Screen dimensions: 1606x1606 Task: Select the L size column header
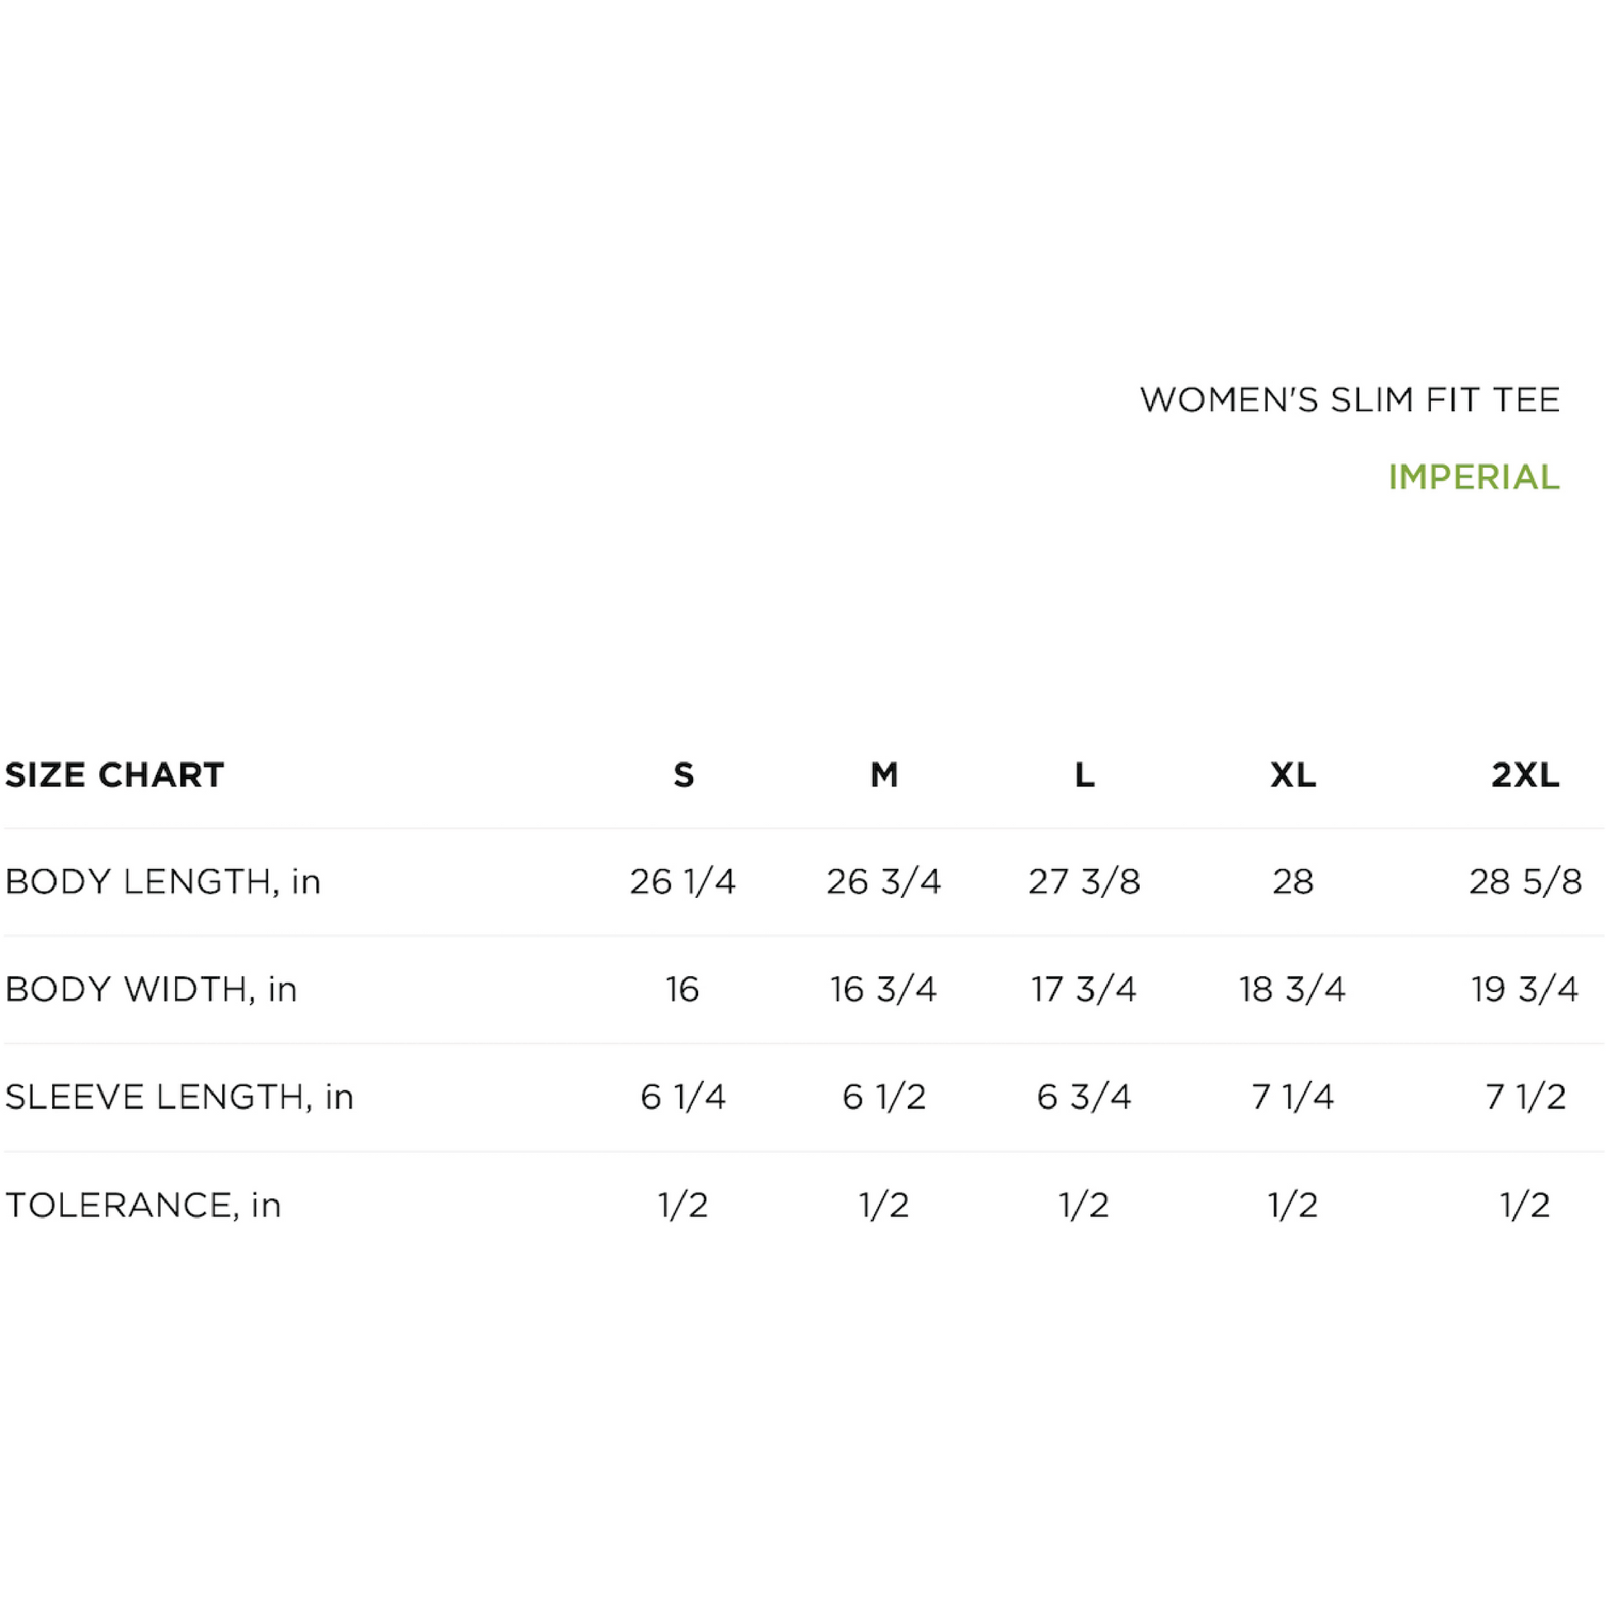coord(1084,775)
